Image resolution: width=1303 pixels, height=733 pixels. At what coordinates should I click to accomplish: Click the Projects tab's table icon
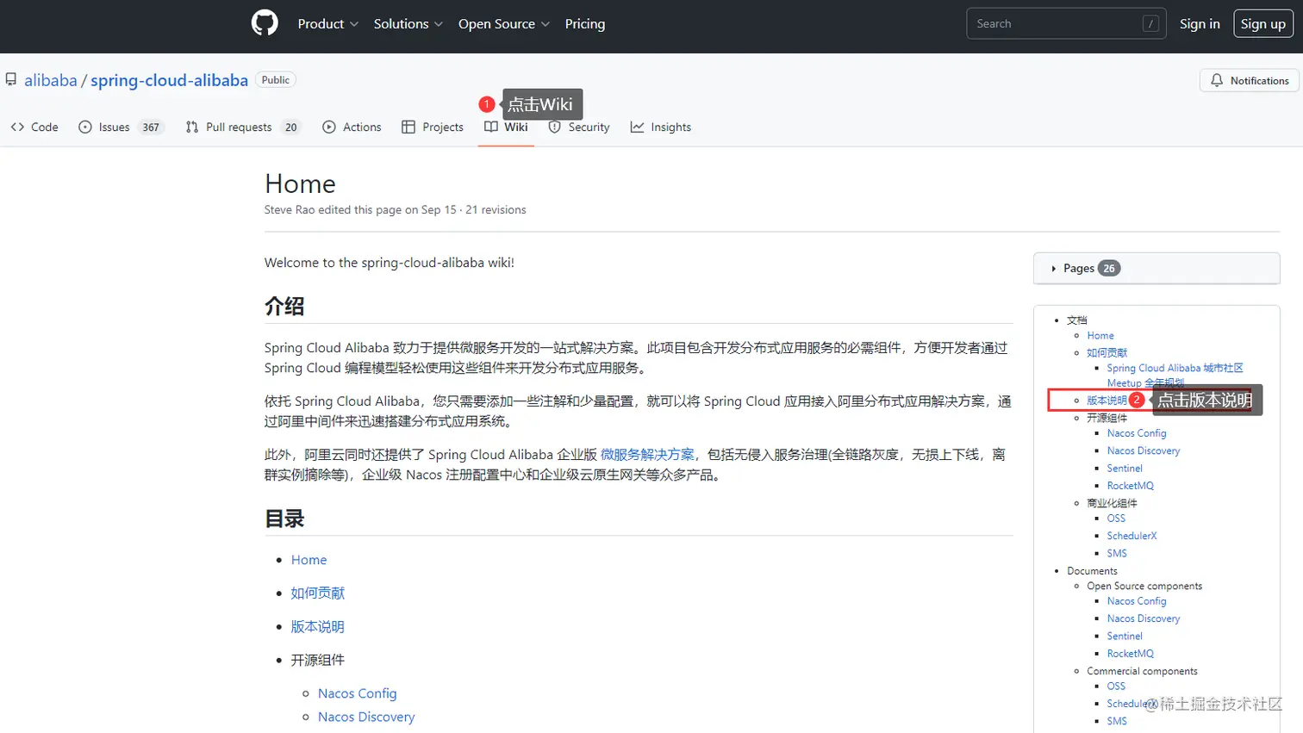tap(408, 127)
